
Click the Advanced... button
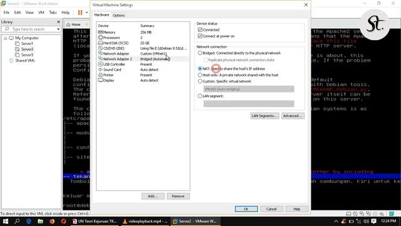click(293, 116)
